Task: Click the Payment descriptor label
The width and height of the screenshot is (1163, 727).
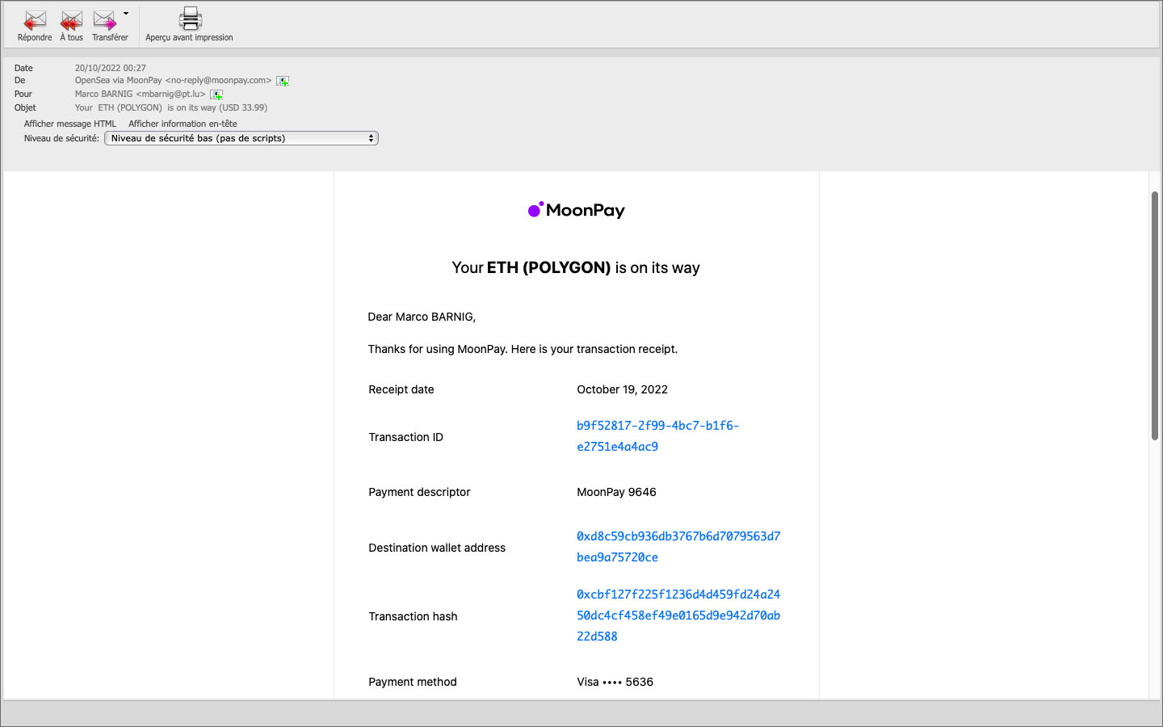Action: point(419,492)
